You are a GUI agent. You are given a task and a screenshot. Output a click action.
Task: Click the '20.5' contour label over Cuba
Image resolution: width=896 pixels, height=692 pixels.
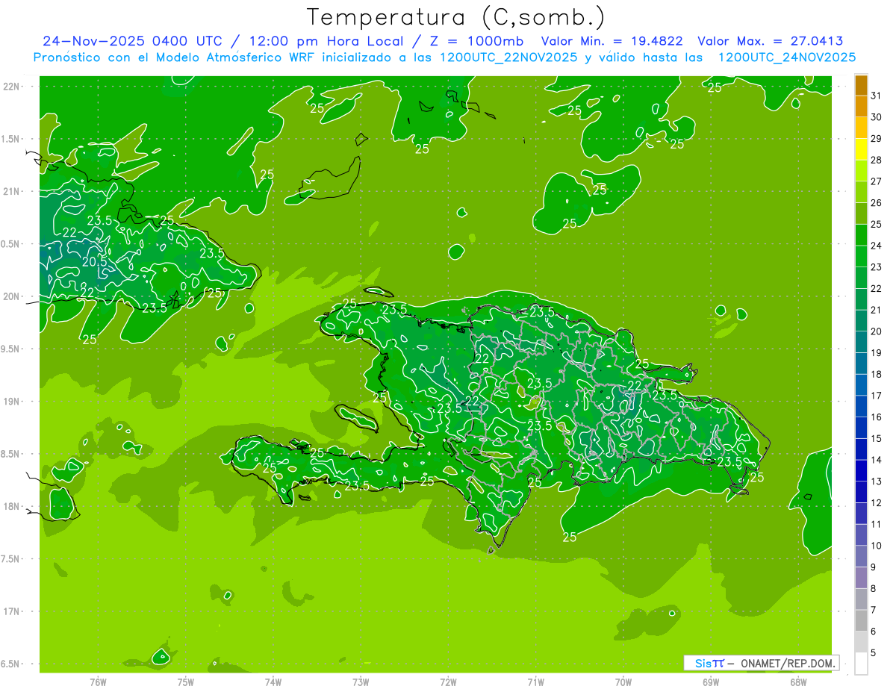[x=94, y=262]
